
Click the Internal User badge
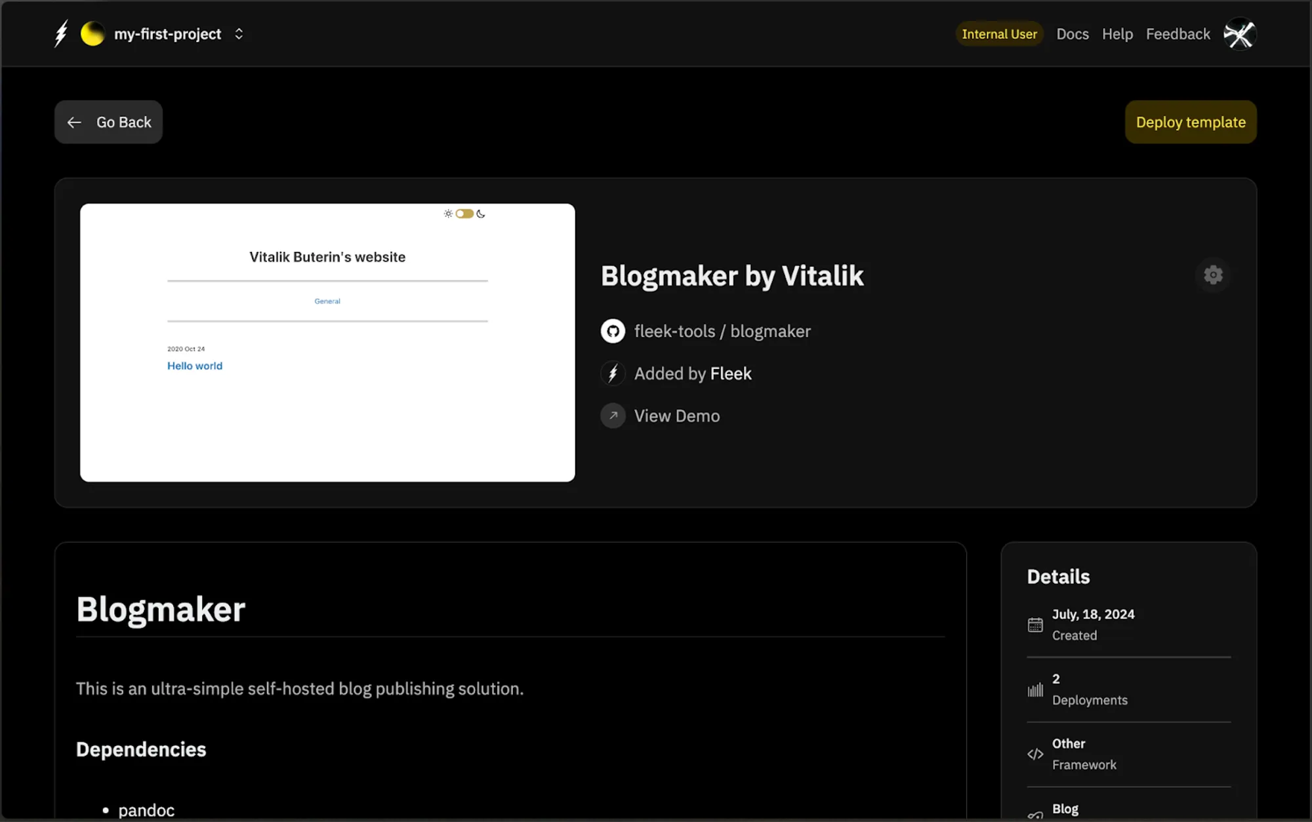[999, 33]
